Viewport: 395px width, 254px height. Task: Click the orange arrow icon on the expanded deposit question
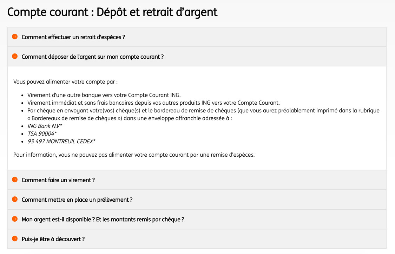(x=14, y=56)
